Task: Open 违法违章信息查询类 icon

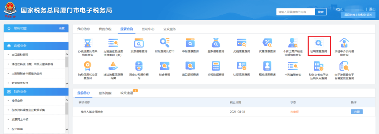Action: click(x=113, y=66)
